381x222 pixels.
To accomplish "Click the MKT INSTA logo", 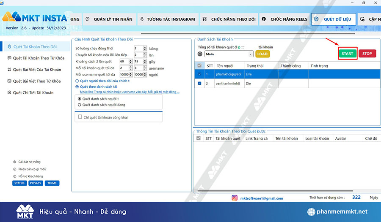I will point(35,17).
